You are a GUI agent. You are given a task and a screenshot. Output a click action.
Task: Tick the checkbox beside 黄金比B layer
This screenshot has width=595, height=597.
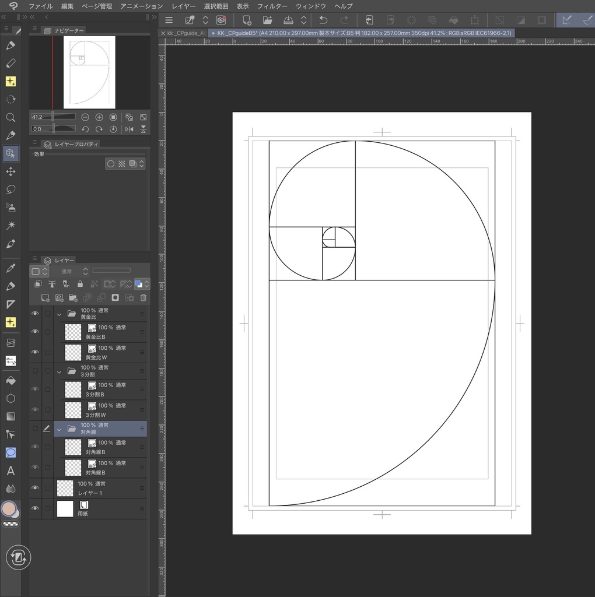(x=48, y=332)
